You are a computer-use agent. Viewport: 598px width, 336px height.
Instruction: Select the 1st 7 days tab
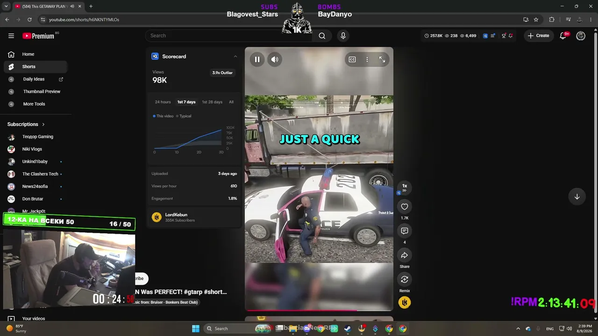186,102
